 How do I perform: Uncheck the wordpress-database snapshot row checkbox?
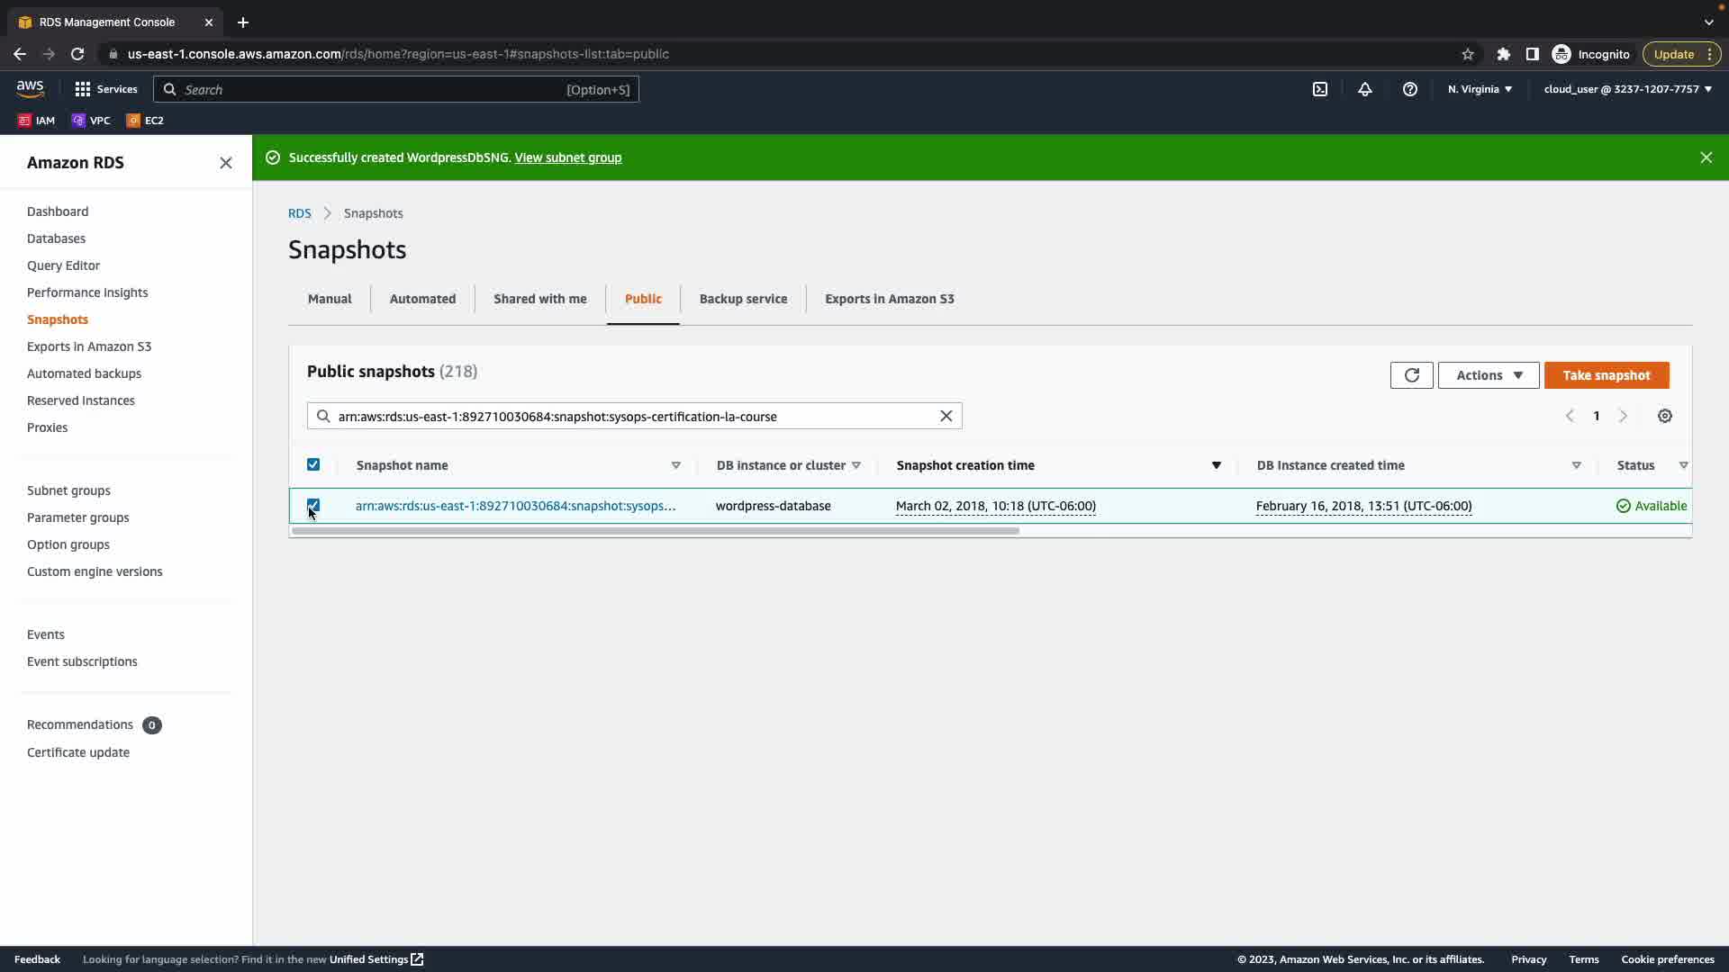point(313,505)
